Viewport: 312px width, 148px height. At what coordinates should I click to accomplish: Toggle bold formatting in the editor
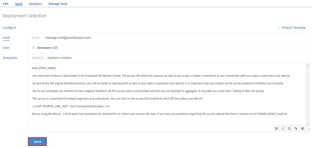[x=276, y=128]
